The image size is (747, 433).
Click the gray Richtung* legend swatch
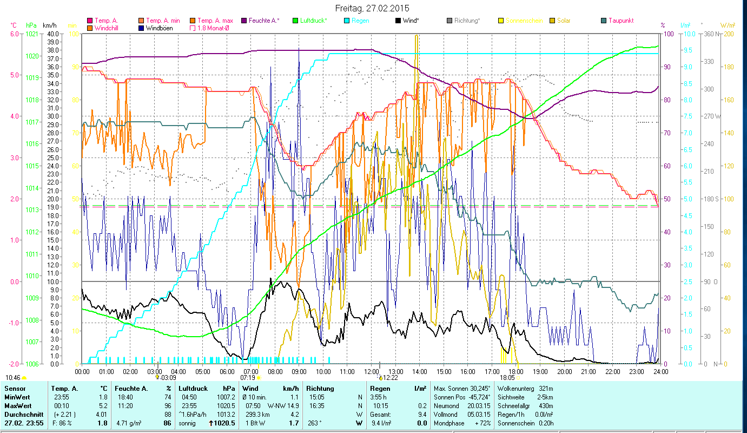point(449,21)
